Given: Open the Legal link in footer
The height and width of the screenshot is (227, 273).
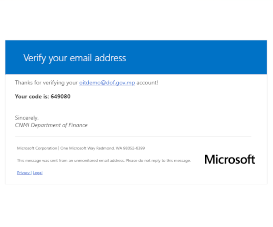Looking at the screenshot, I should tap(38, 173).
